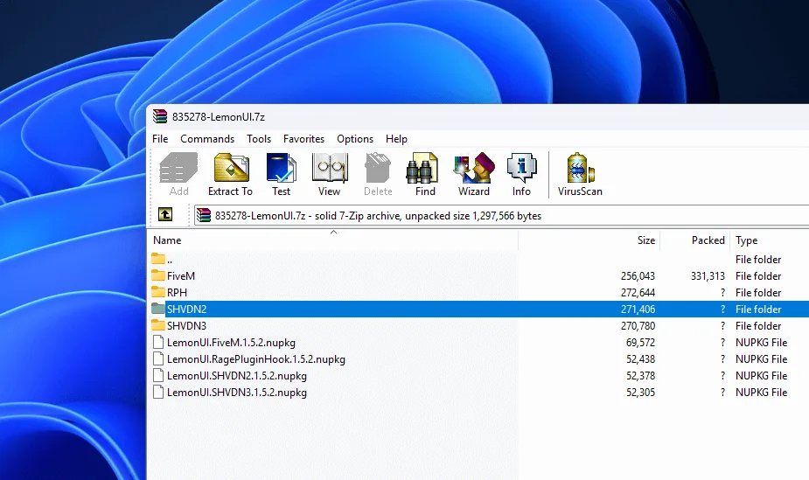Screen dimensions: 809x480
Task: Select the SHVDN3 folder icon
Action: click(x=158, y=325)
